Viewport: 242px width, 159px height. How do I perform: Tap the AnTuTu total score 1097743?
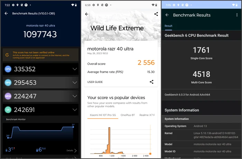coord(40,34)
